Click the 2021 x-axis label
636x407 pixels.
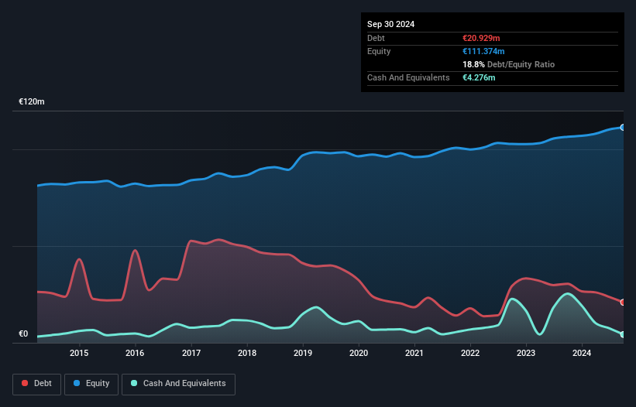(x=414, y=353)
